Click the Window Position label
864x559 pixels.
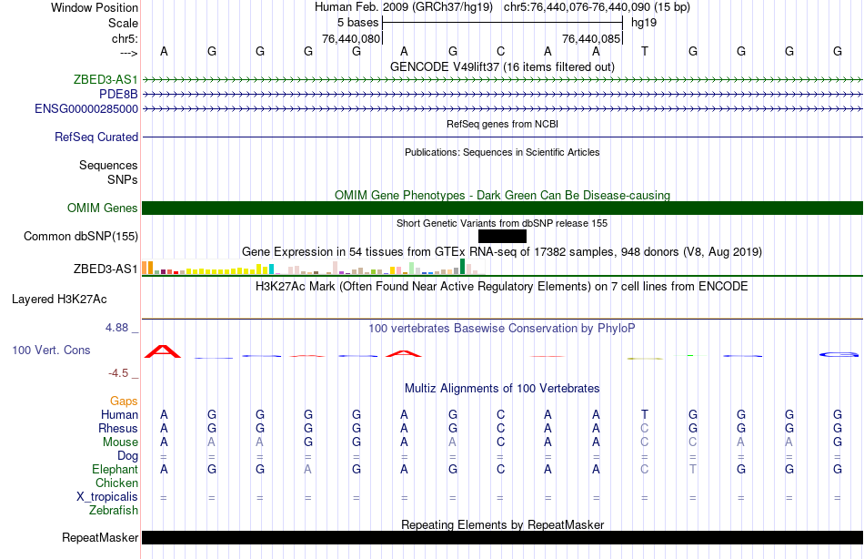[95, 7]
